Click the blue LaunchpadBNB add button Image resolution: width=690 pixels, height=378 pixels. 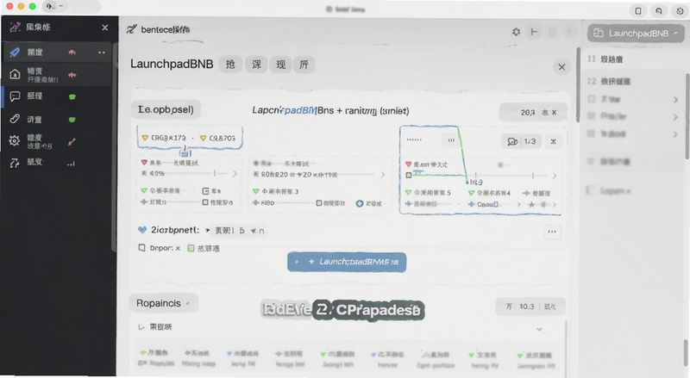tap(347, 262)
